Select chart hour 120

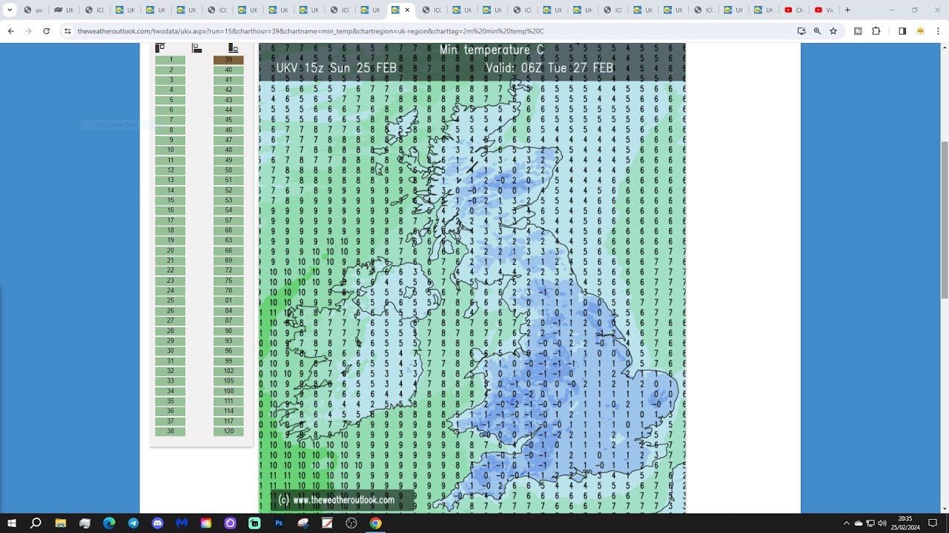(228, 431)
